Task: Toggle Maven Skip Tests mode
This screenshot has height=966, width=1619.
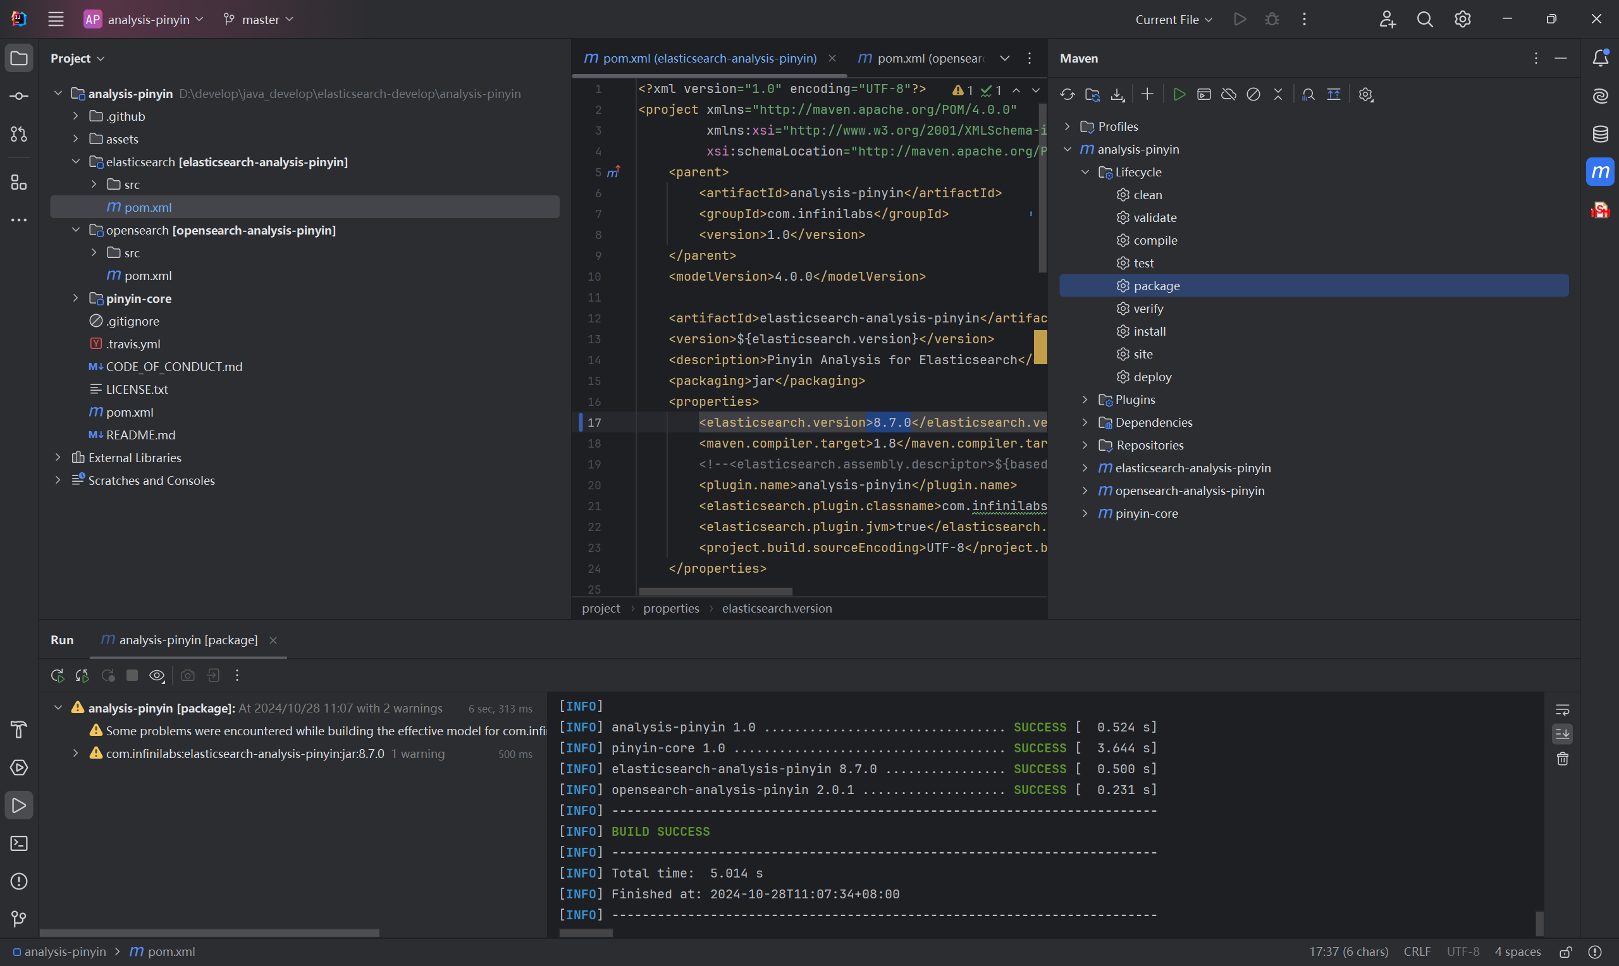Action: 1253,94
